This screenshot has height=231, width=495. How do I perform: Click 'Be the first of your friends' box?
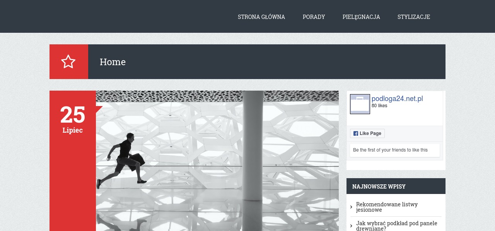pyautogui.click(x=395, y=150)
